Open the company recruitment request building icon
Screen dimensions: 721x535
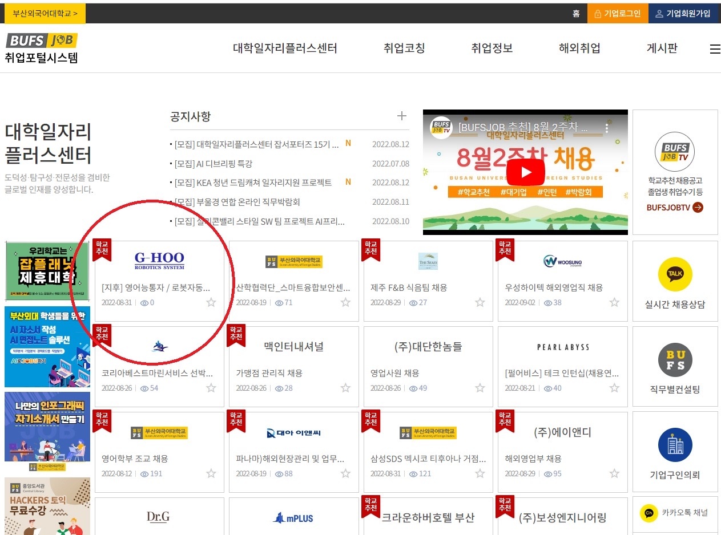coord(675,445)
